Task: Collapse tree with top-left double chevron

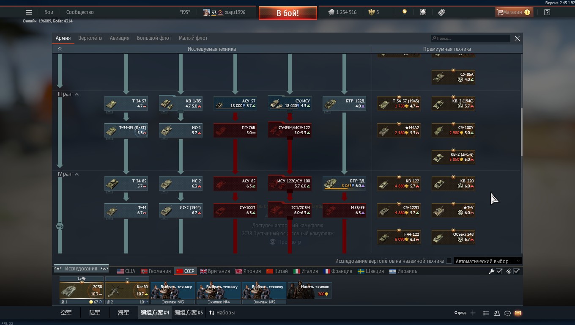Action: 60,49
